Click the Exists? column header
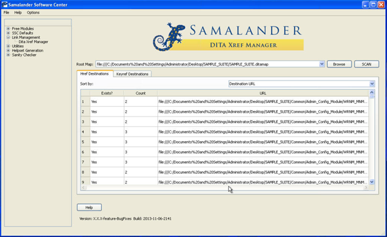This screenshot has width=387, height=237. (x=107, y=93)
